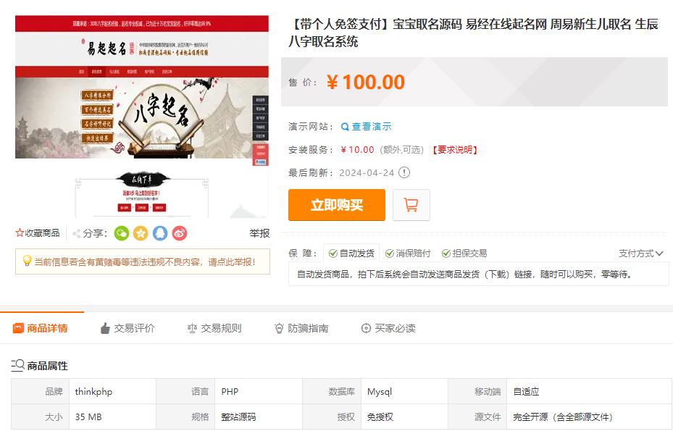Expand the 支付方式 dropdown
Screen dimensions: 673x431
(641, 254)
